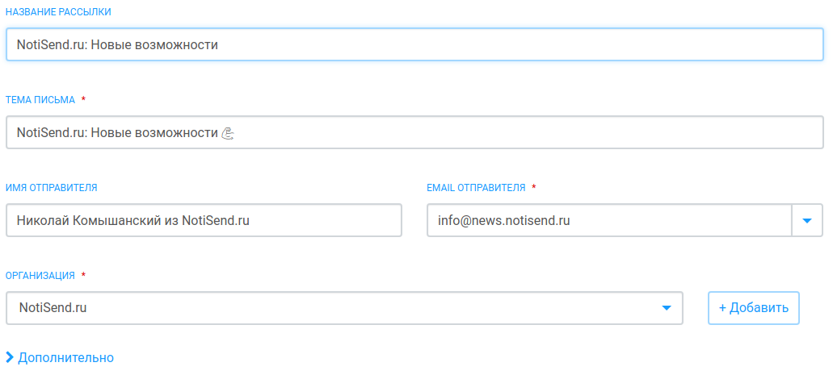
Task: Expand the Дополнительно section
Action: [x=60, y=357]
